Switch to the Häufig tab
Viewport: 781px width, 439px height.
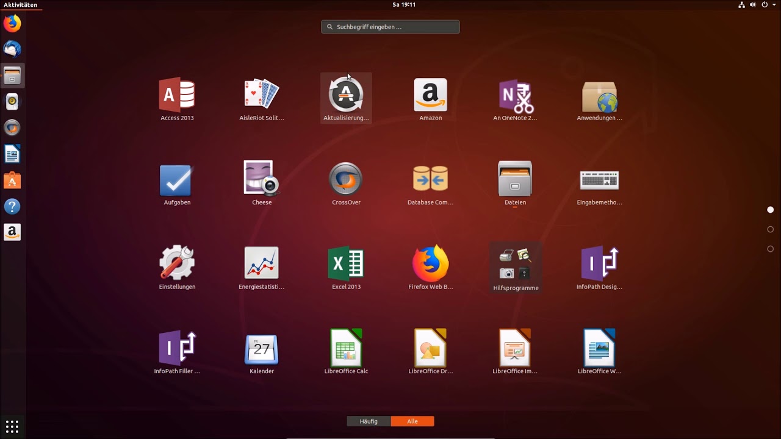(369, 421)
